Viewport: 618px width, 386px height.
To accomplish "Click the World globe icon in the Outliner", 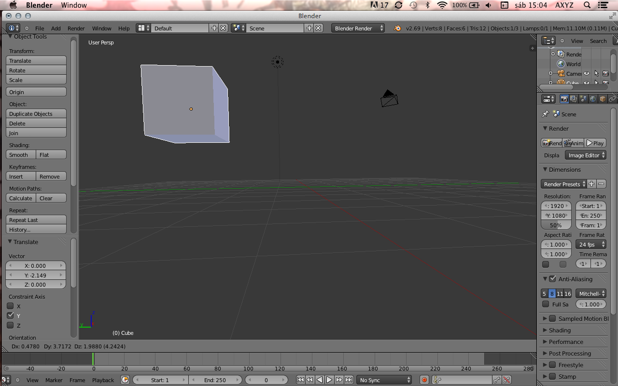I will [x=560, y=63].
